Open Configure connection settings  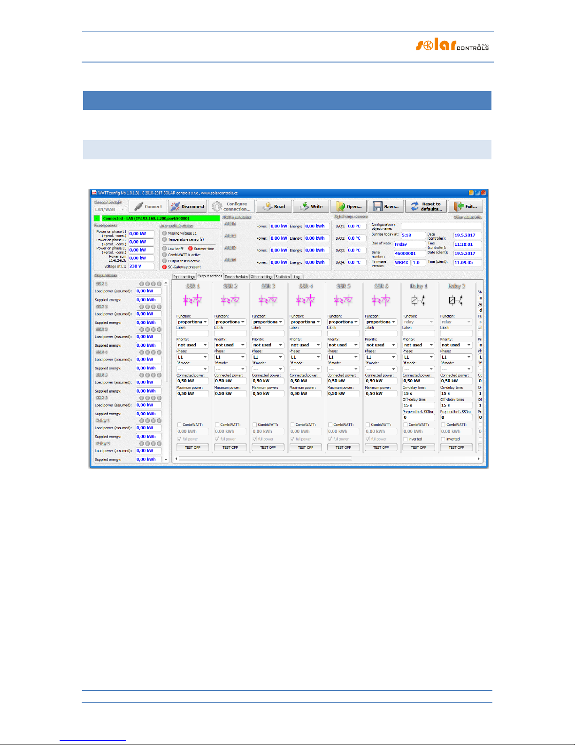pos(232,206)
